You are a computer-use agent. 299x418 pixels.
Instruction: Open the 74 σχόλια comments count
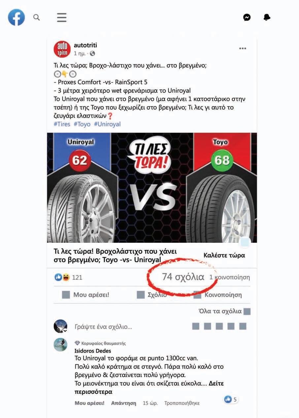coord(183,277)
